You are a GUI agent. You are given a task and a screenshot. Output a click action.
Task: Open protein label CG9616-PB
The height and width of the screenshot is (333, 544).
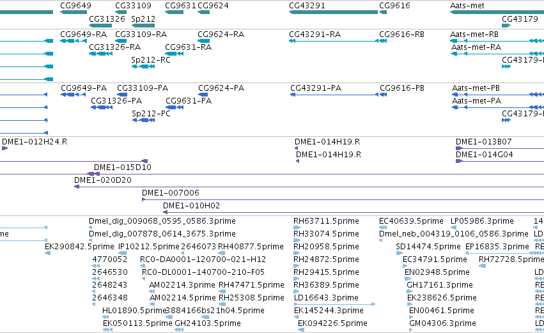point(402,88)
